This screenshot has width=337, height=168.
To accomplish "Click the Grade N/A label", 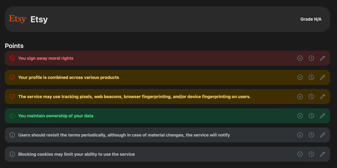I will [311, 19].
